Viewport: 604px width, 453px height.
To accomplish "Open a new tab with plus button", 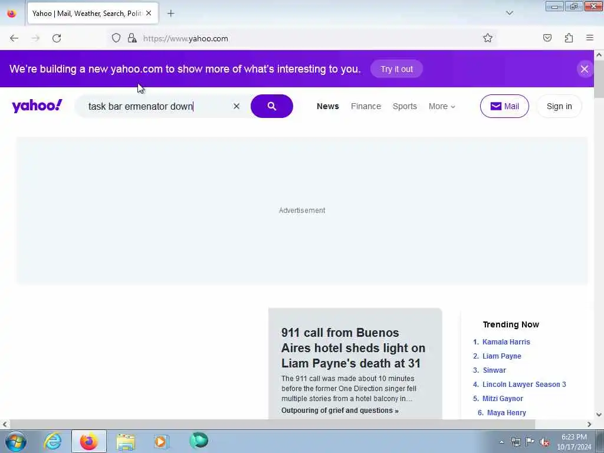I will [170, 14].
